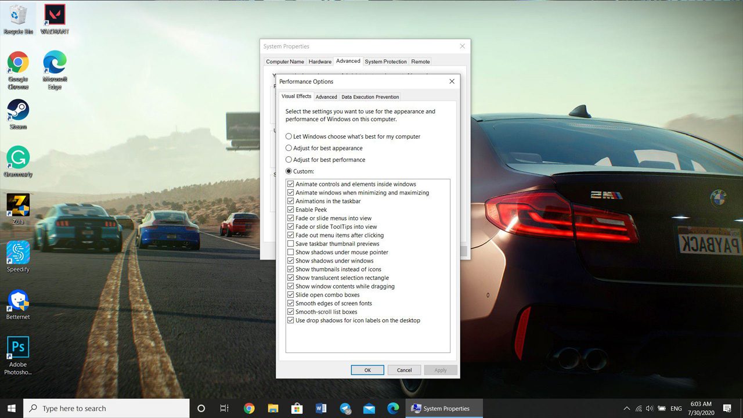The height and width of the screenshot is (418, 743).
Task: Enable Save taskbar thumbnail previews
Action: (x=291, y=244)
